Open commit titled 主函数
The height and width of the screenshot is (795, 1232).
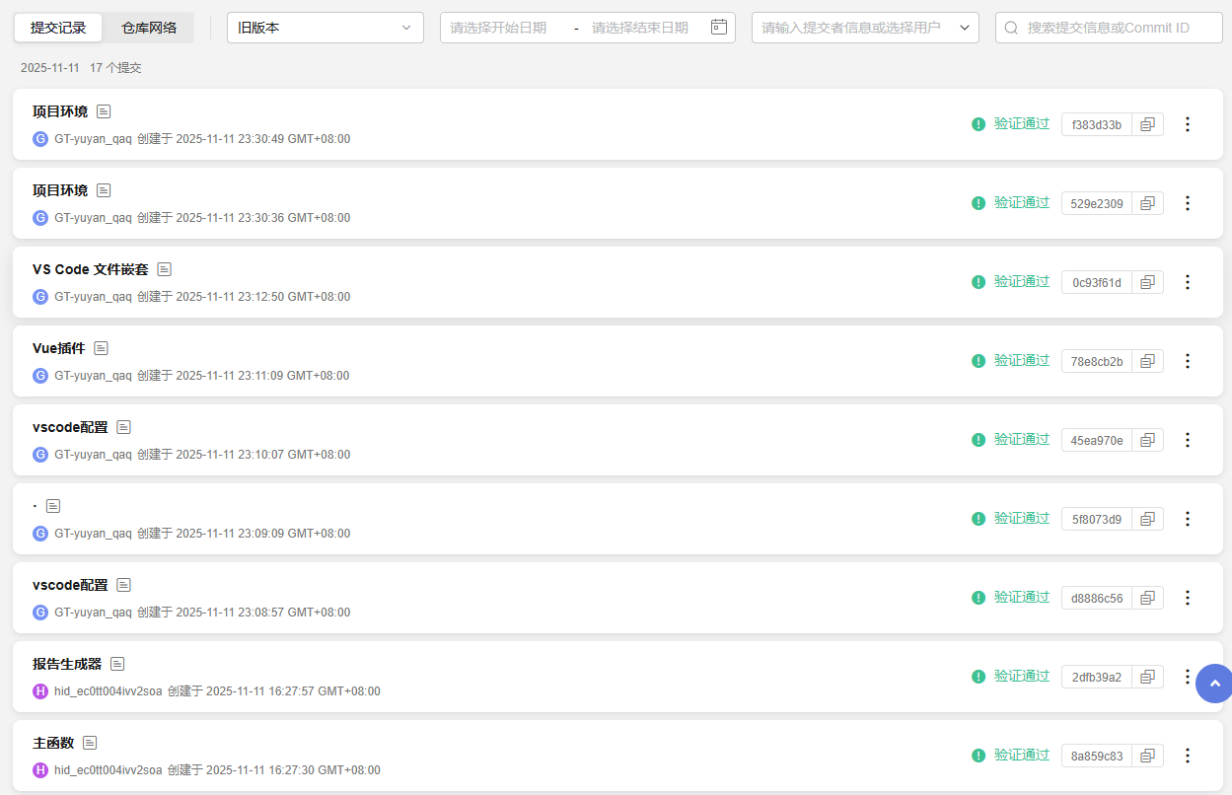(53, 743)
